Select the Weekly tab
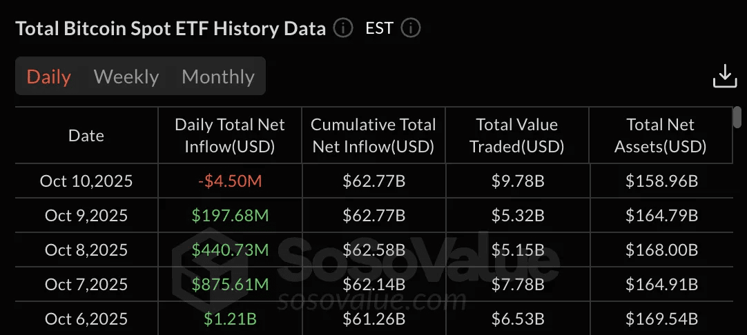The width and height of the screenshot is (747, 335). (x=126, y=77)
